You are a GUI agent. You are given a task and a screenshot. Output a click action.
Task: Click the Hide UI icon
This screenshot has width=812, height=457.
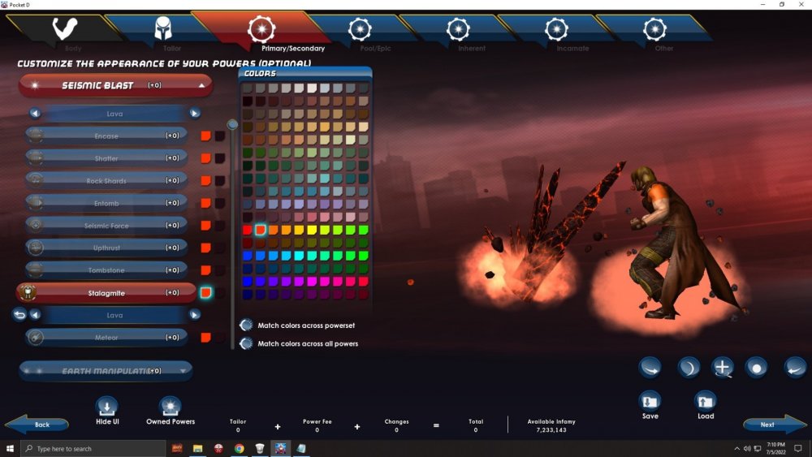click(107, 407)
